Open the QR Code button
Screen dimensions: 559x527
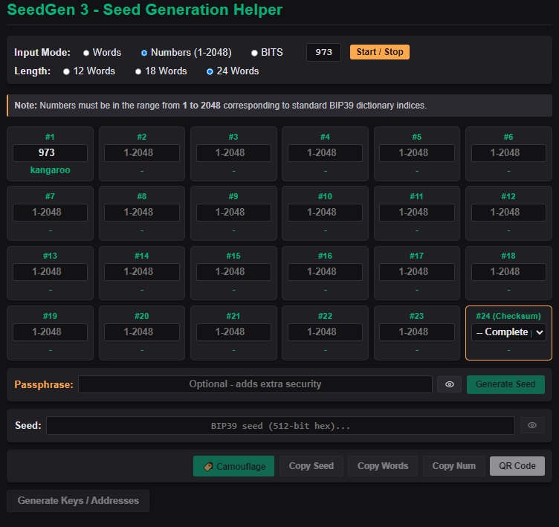pyautogui.click(x=517, y=466)
